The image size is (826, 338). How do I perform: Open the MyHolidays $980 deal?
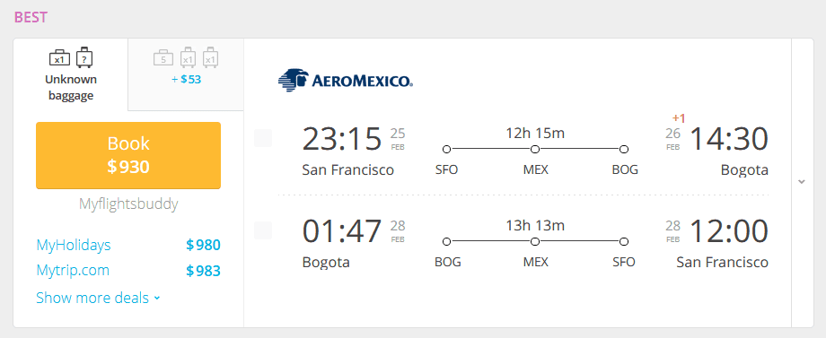pos(128,245)
